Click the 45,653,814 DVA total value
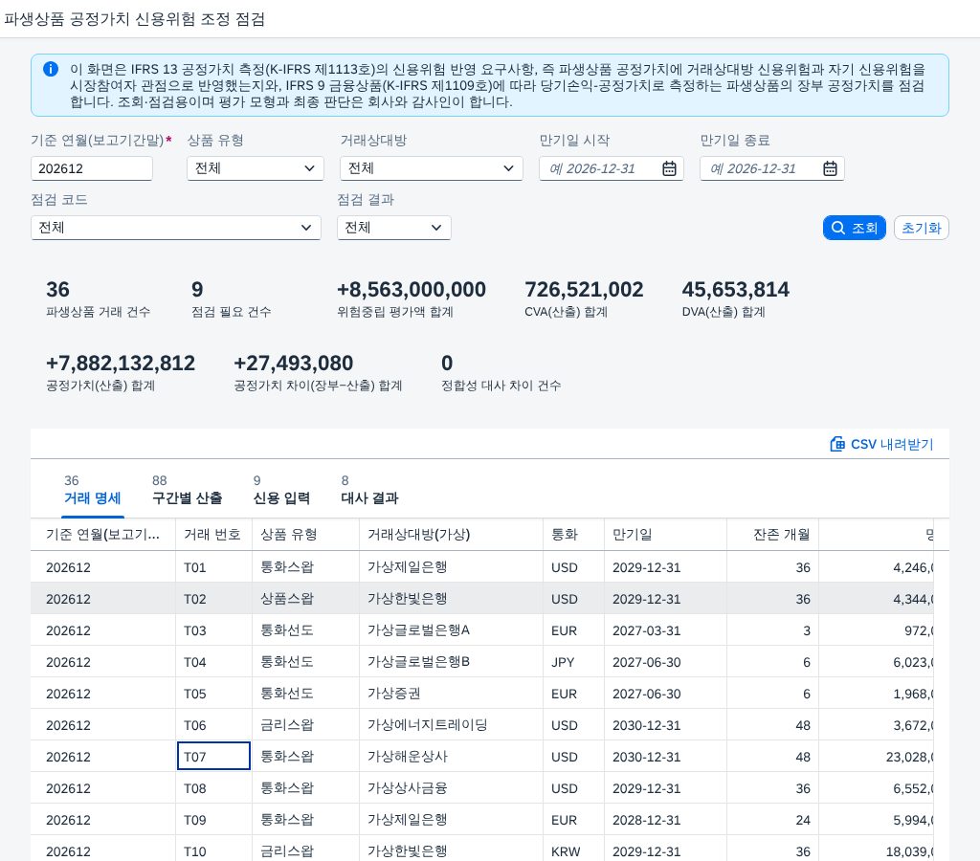Image resolution: width=980 pixels, height=861 pixels. 736,290
